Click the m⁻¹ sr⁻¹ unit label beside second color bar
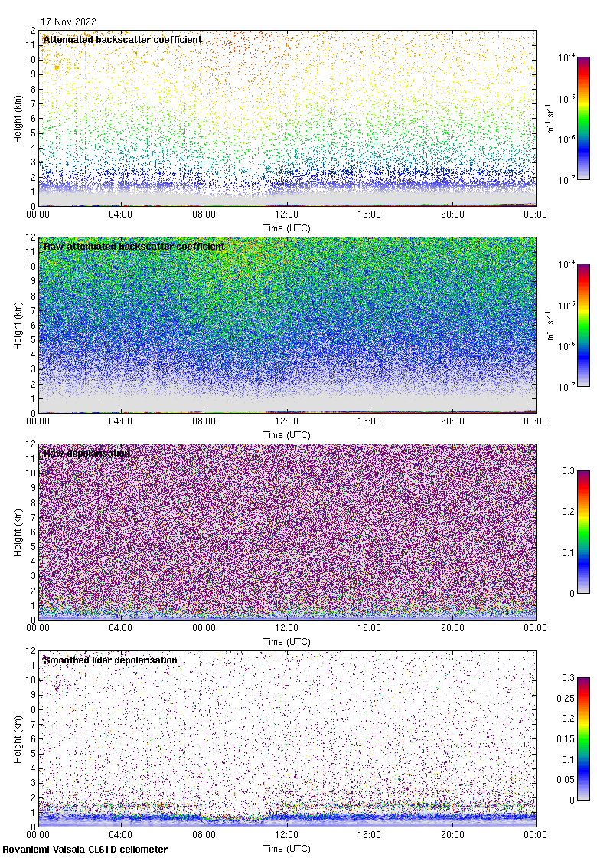 (550, 325)
